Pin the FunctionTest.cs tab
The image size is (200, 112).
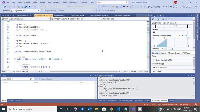click(x=49, y=16)
